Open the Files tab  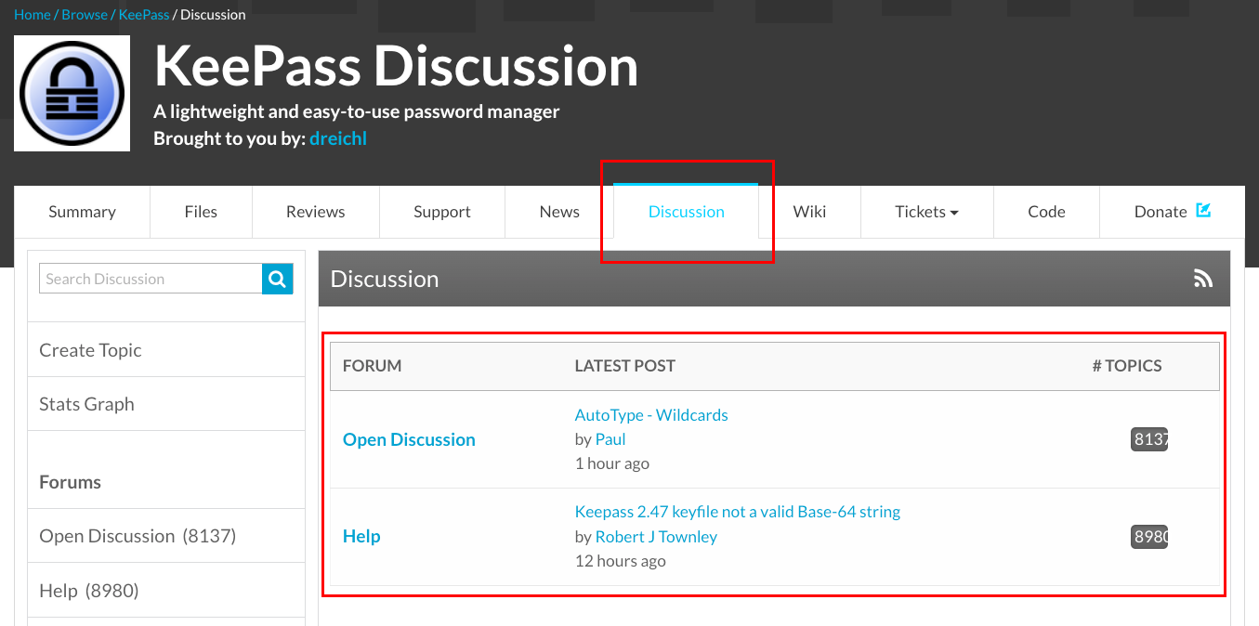pyautogui.click(x=201, y=212)
